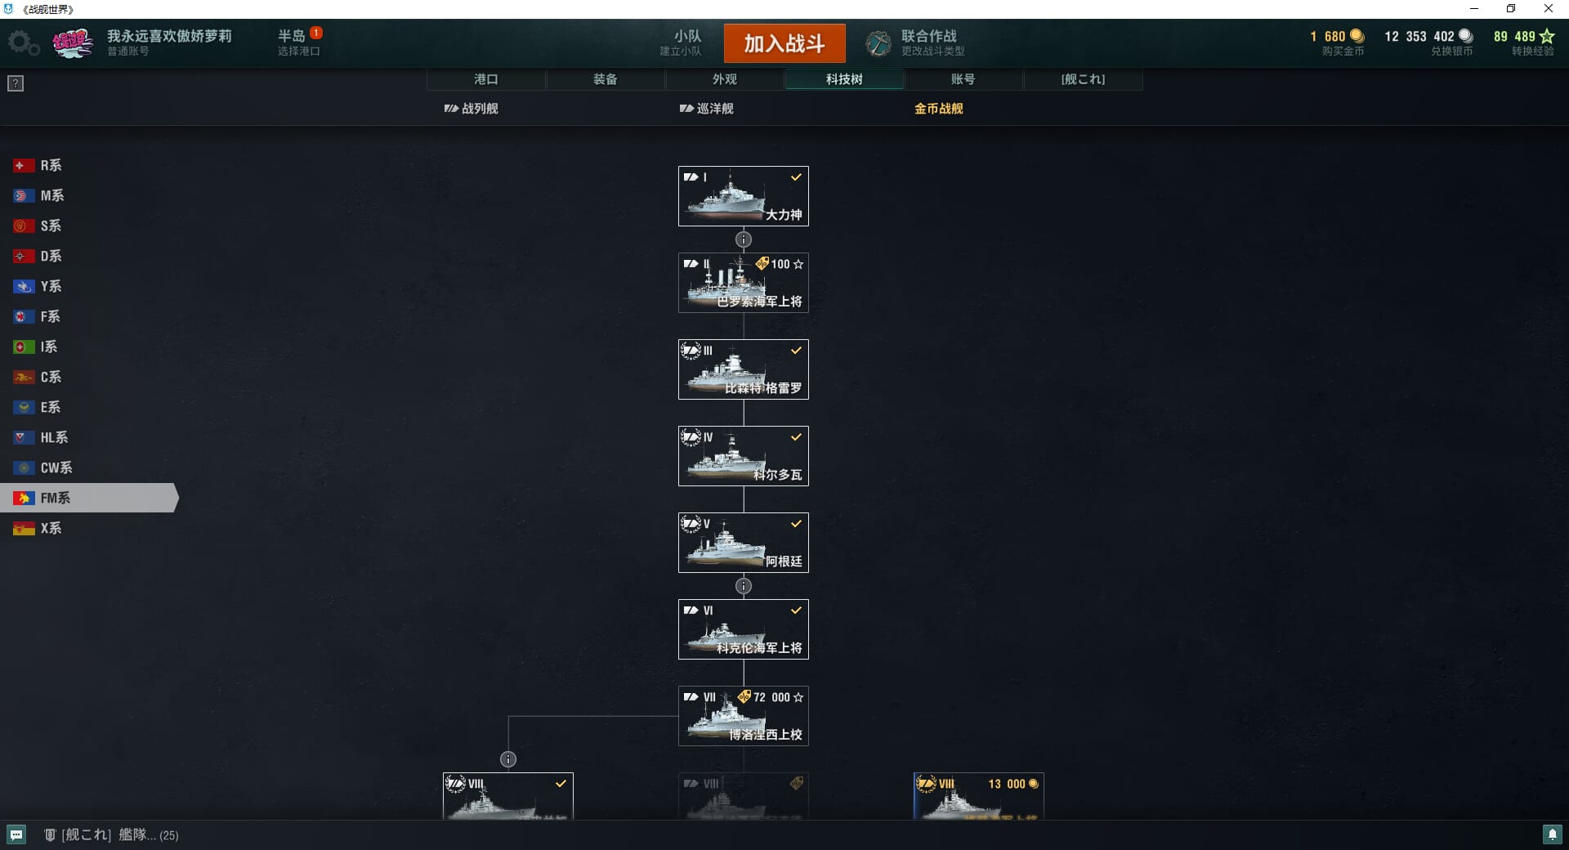Open 联合作战 battle type selector

[932, 42]
